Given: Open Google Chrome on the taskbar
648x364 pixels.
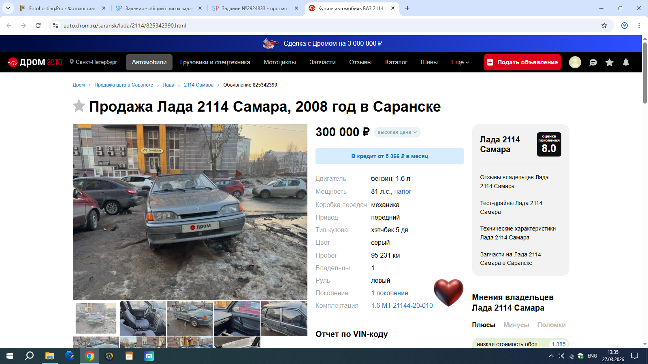Looking at the screenshot, I should [90, 356].
